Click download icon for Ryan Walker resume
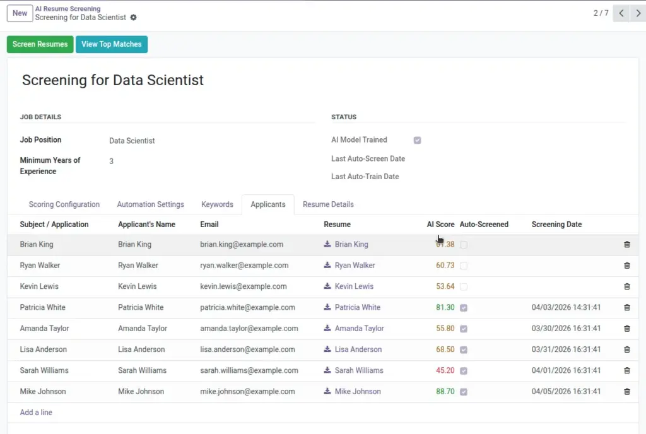 click(327, 265)
